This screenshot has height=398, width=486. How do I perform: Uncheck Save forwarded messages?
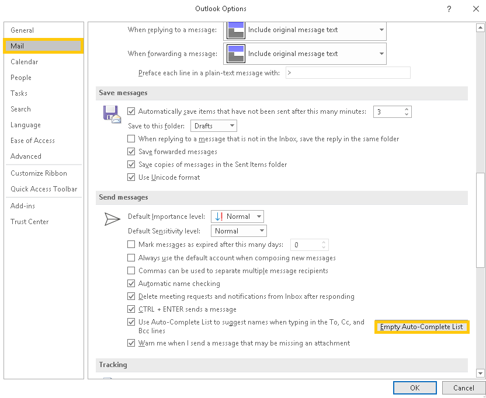pos(131,152)
